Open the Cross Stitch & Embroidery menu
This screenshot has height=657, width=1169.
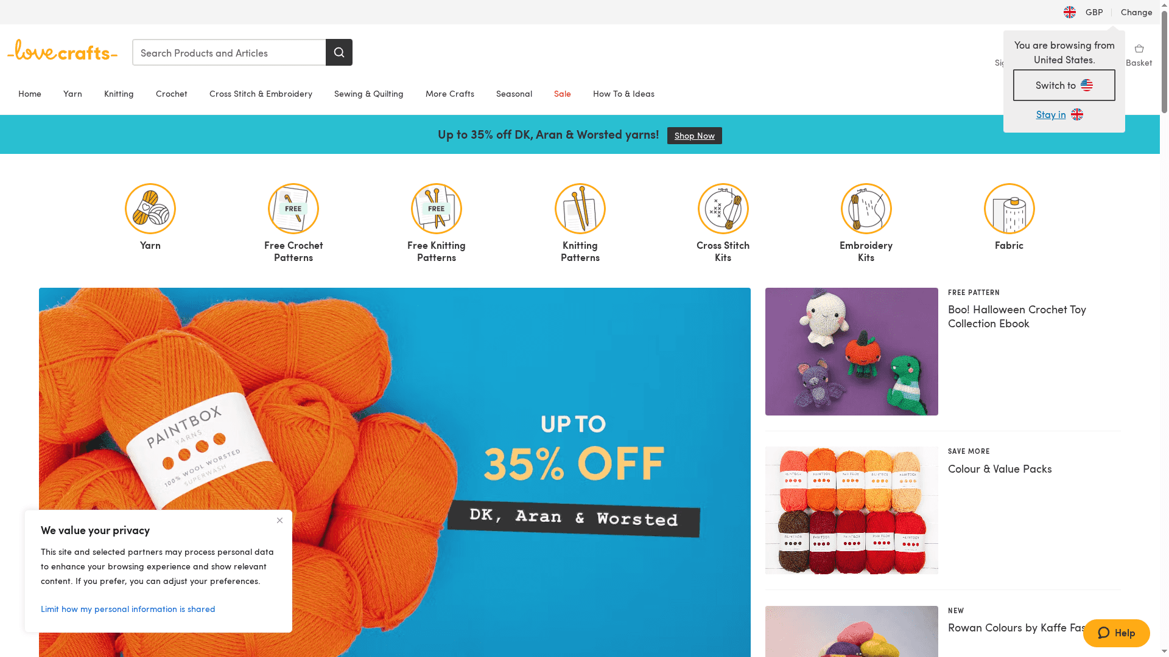(261, 94)
